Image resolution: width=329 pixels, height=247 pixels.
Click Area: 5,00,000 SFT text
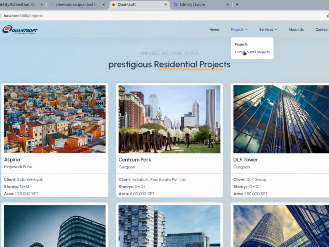point(137,194)
